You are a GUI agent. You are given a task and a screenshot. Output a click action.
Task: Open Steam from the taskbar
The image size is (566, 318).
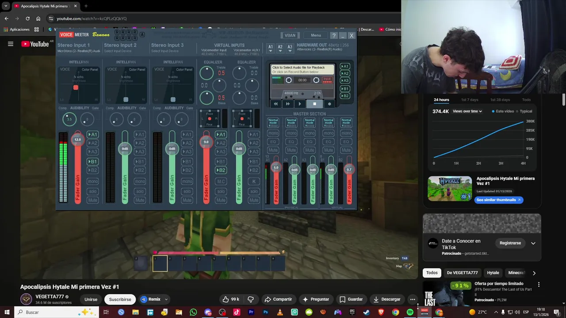click(x=367, y=312)
